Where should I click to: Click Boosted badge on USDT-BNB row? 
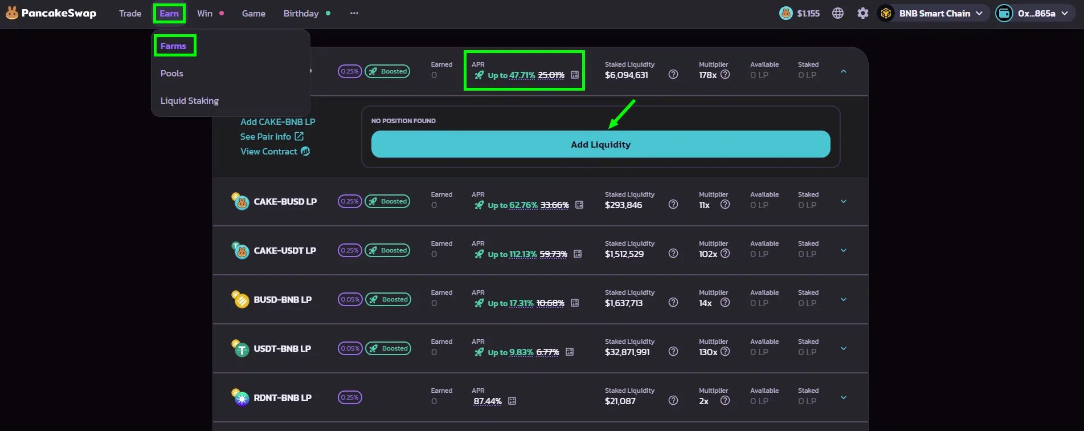pos(388,348)
